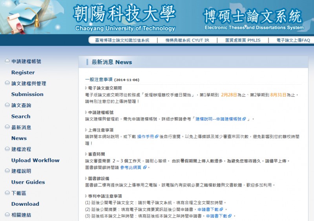Click the orange 2月28日 deadline text
314x221 pixels.
pyautogui.click(x=229, y=95)
